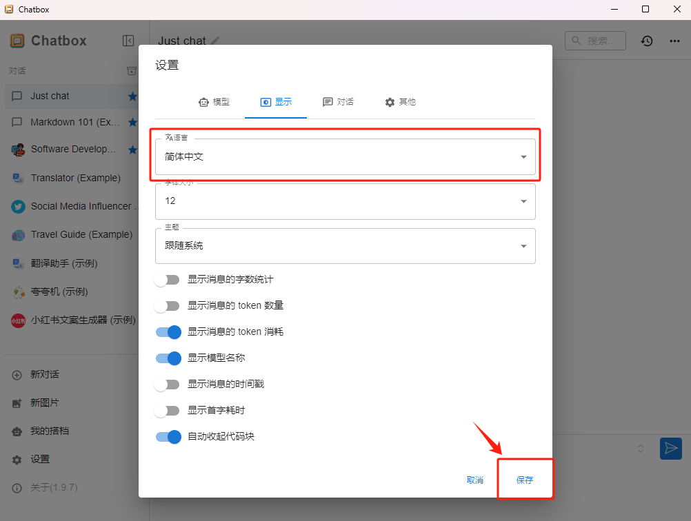Click the 小红书文案生成器 red icon
691x521 pixels.
(x=18, y=320)
